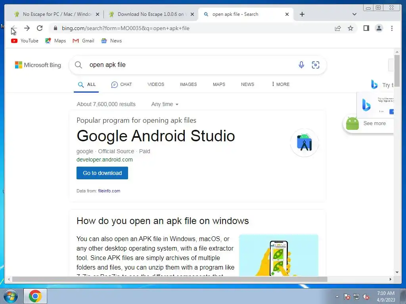Switch to the MAPS tab
The height and width of the screenshot is (304, 406).
coord(219,85)
